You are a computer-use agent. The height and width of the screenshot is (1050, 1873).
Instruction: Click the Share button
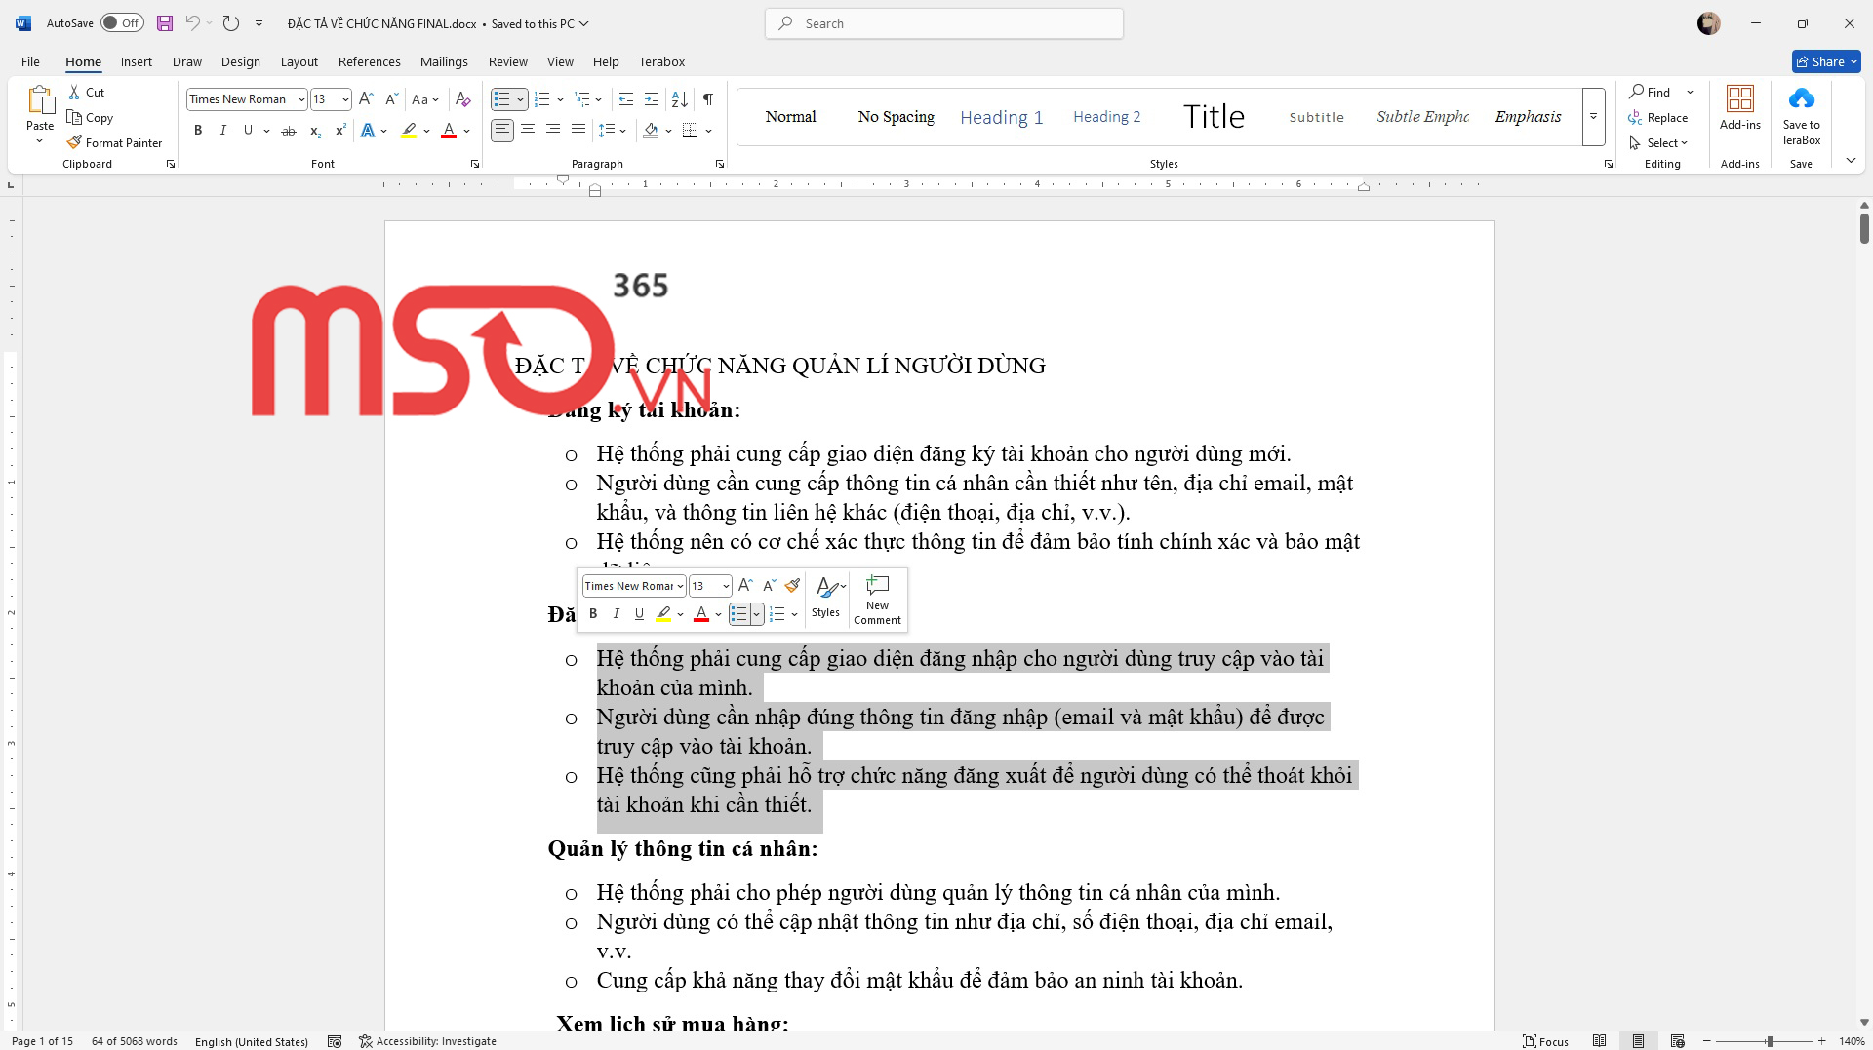coord(1825,61)
